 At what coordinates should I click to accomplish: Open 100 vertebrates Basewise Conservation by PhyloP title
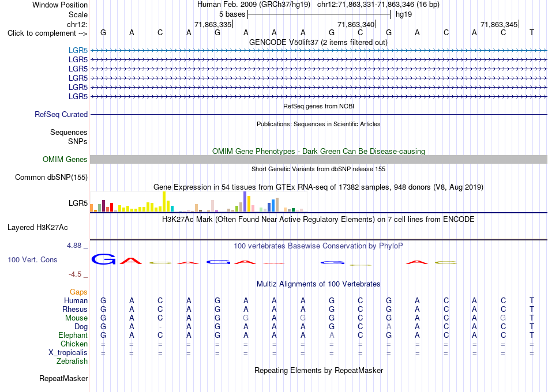[318, 246]
